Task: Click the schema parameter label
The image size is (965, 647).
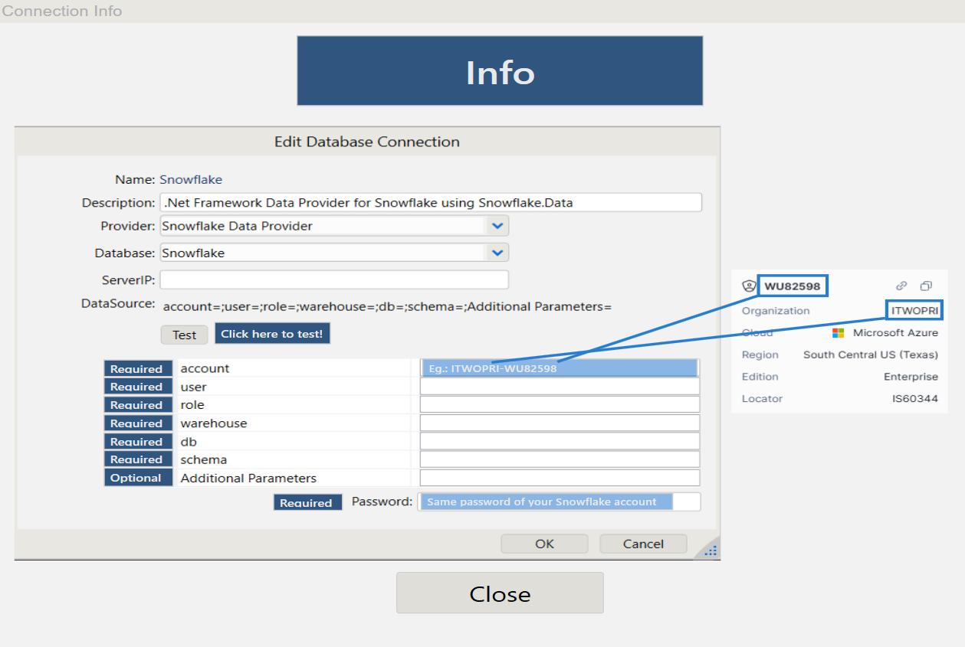Action: [204, 460]
